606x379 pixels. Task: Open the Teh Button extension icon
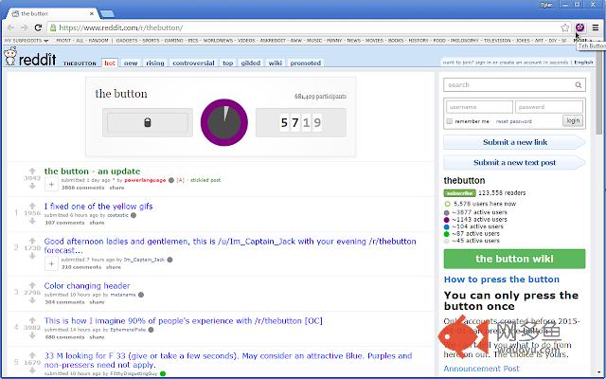click(x=579, y=27)
